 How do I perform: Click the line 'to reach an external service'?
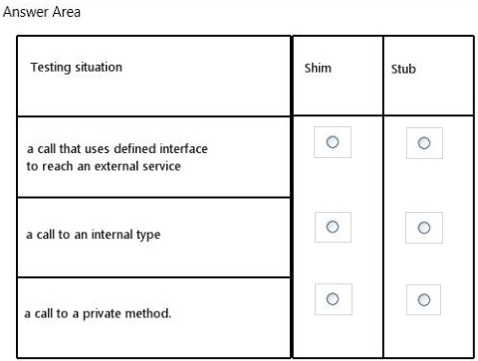pyautogui.click(x=104, y=166)
